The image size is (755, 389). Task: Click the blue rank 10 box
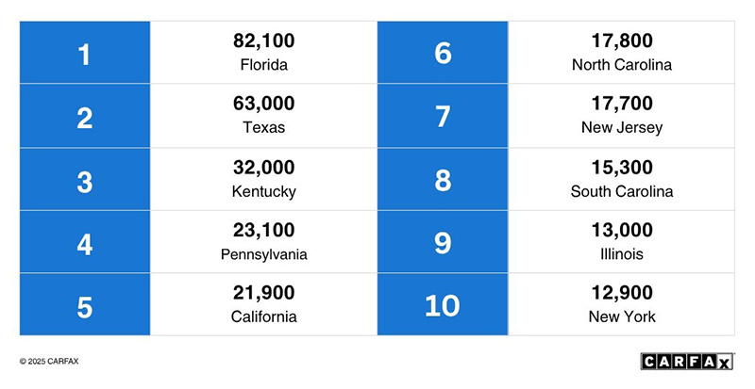[x=443, y=304]
